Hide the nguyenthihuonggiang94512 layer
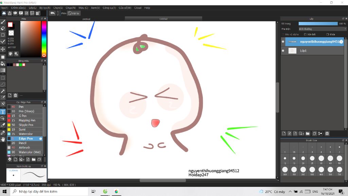348x196 pixels. [x=283, y=42]
